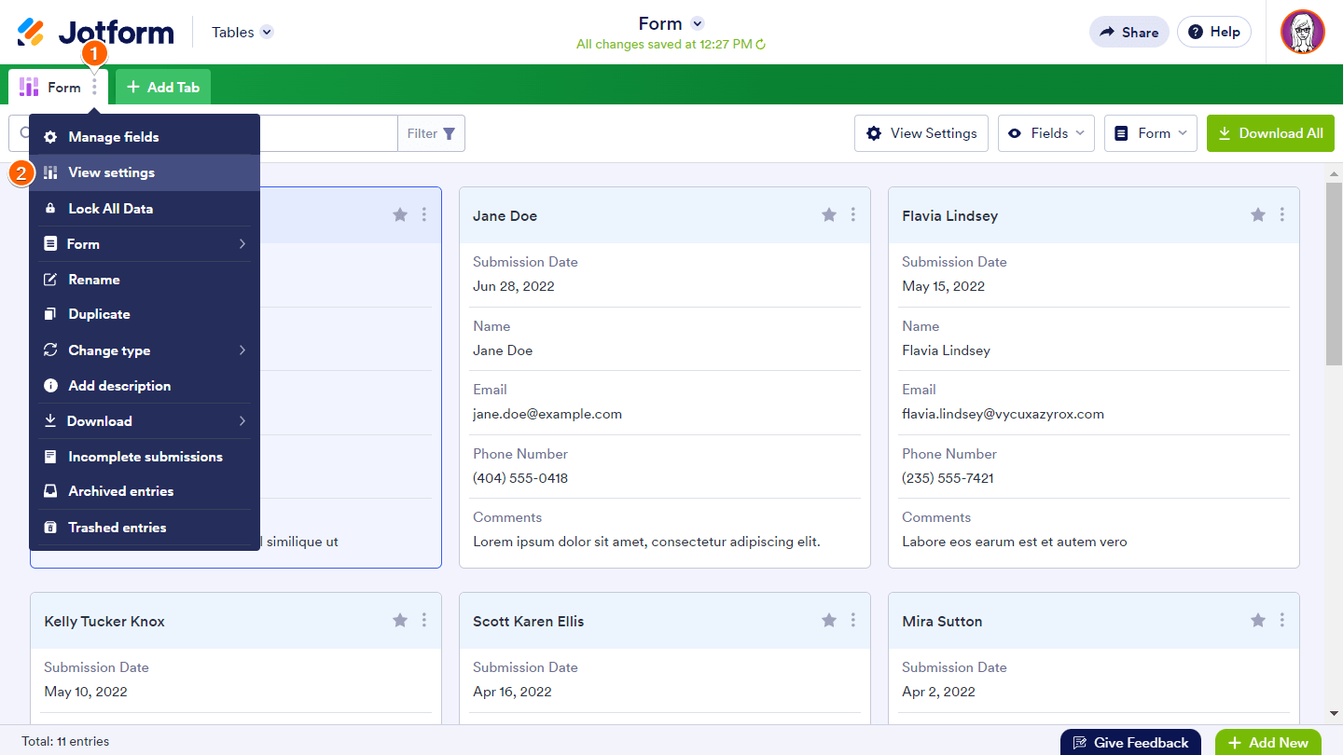1343x755 pixels.
Task: Click the Share button
Action: 1128,33
